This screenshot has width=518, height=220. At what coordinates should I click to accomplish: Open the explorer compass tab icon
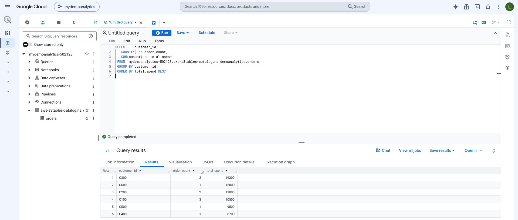27,22
